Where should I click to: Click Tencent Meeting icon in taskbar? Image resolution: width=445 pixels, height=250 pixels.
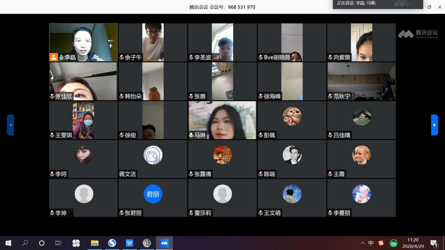point(164,243)
